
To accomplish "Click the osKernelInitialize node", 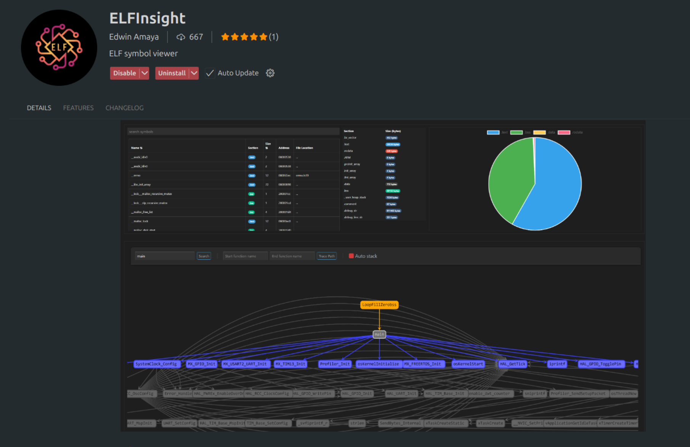I will [378, 364].
